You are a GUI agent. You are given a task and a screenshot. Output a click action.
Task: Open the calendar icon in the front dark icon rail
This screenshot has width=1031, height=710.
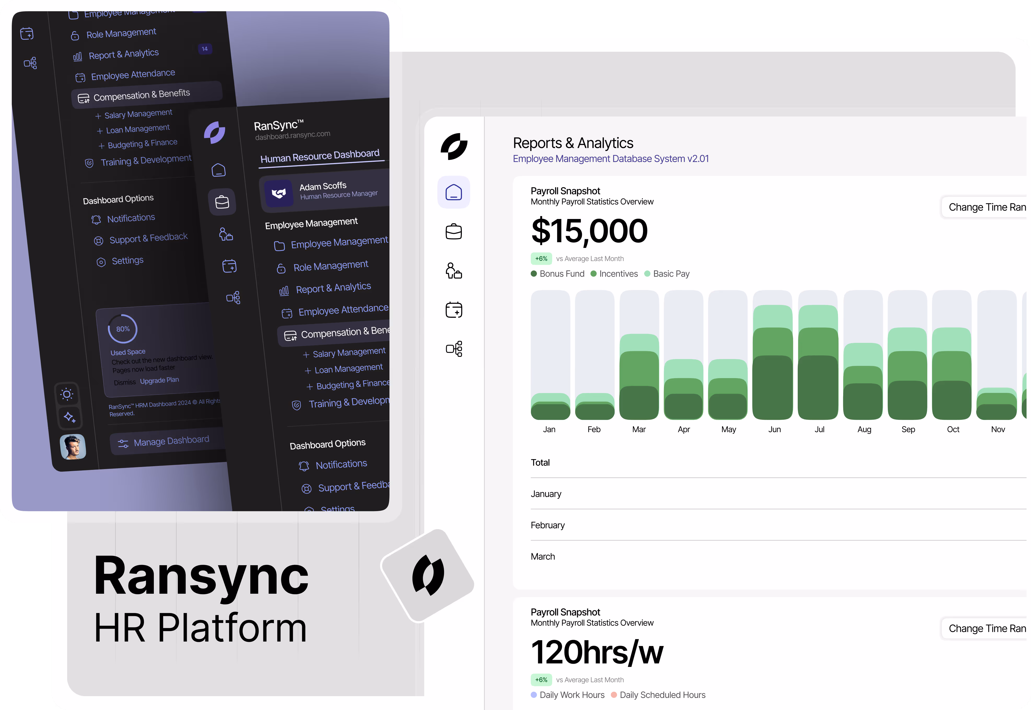coord(229,266)
